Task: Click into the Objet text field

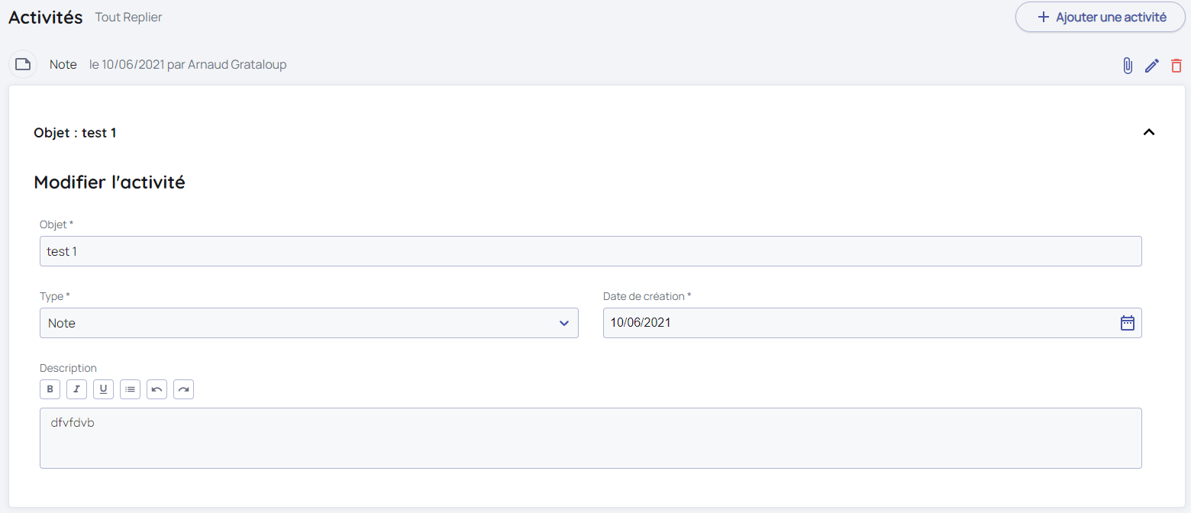Action: point(590,251)
